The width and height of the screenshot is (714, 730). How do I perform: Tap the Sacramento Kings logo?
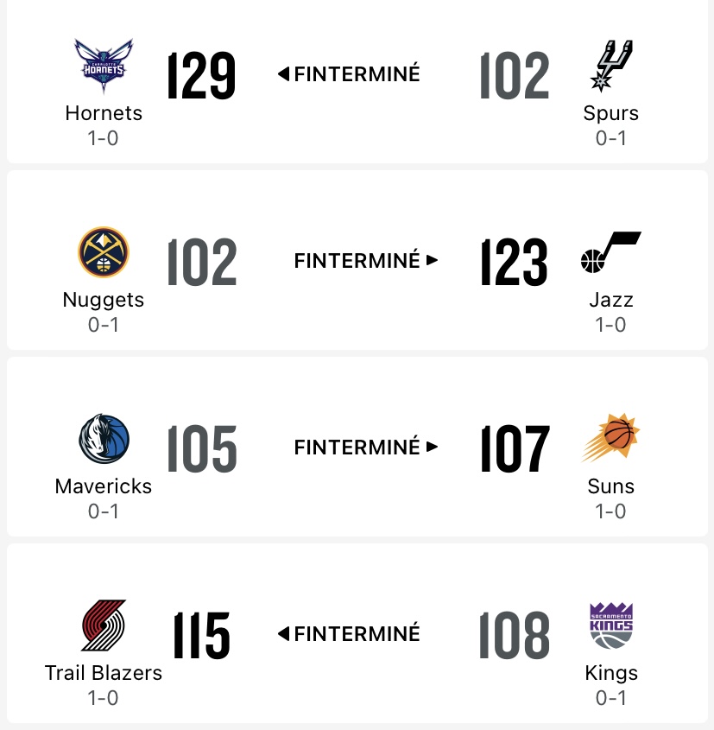(611, 625)
